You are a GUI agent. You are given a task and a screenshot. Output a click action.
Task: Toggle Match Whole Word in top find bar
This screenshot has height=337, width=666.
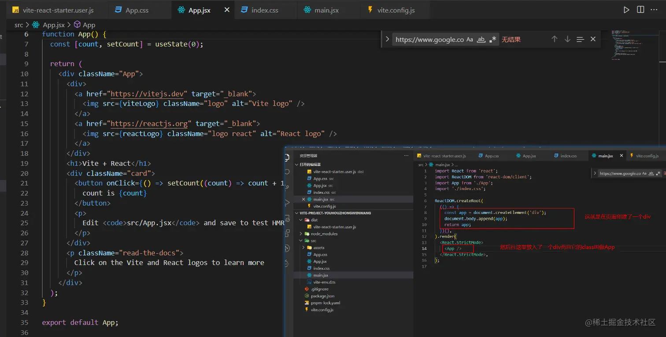pos(481,40)
